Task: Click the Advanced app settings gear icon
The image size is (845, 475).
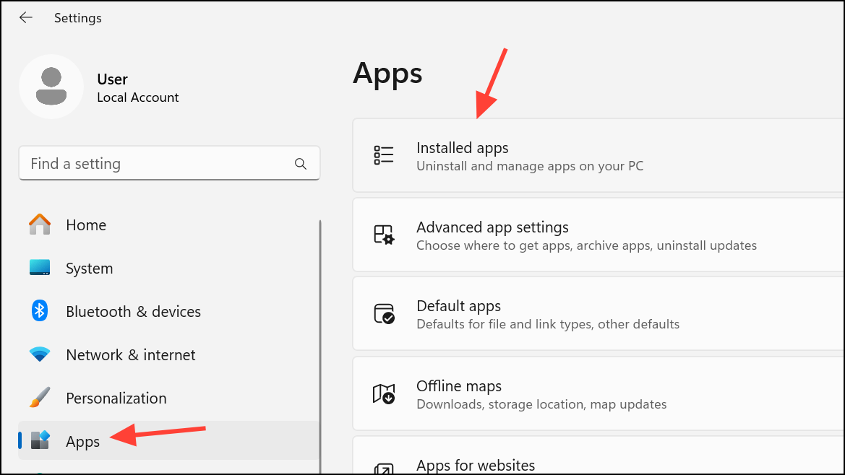Action: (384, 235)
